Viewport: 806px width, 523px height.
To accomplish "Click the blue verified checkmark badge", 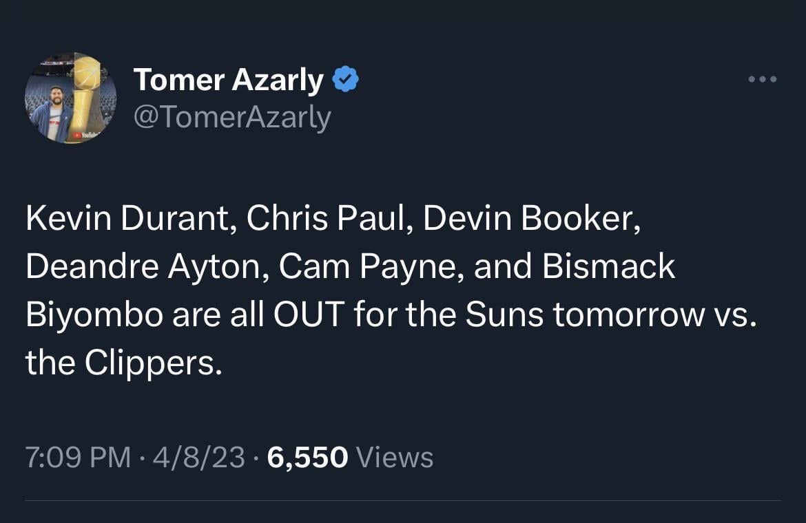I will (x=345, y=81).
